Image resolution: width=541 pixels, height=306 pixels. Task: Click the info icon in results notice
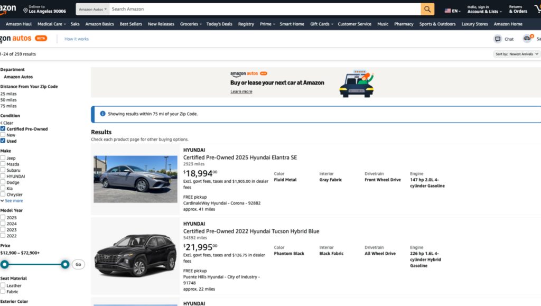coord(102,114)
